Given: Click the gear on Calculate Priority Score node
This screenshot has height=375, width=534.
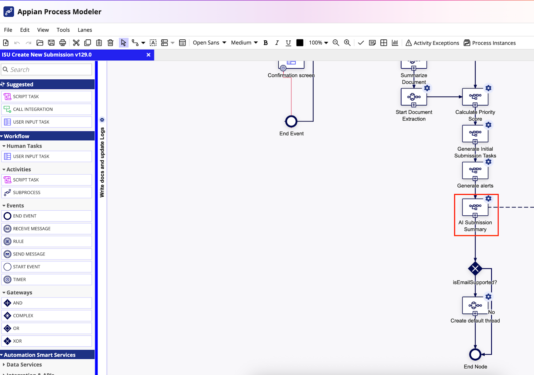Looking at the screenshot, I should click(x=488, y=88).
